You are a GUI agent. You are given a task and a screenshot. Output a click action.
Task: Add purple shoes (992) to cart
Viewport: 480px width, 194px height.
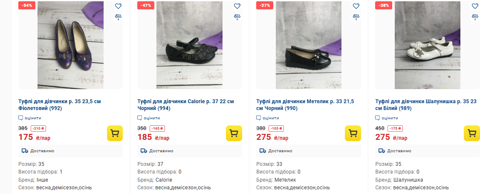115,133
